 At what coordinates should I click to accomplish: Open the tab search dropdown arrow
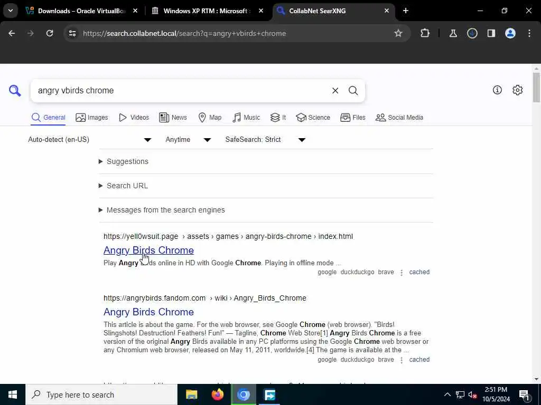11,11
